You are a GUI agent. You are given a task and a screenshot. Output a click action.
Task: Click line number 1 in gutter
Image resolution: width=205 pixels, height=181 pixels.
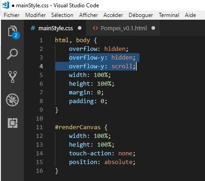pos(41,40)
